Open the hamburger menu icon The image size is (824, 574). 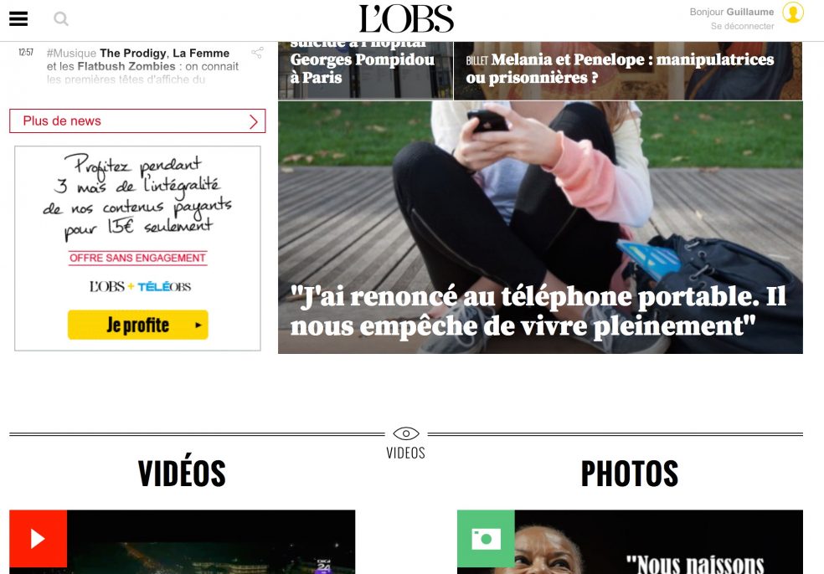click(18, 19)
